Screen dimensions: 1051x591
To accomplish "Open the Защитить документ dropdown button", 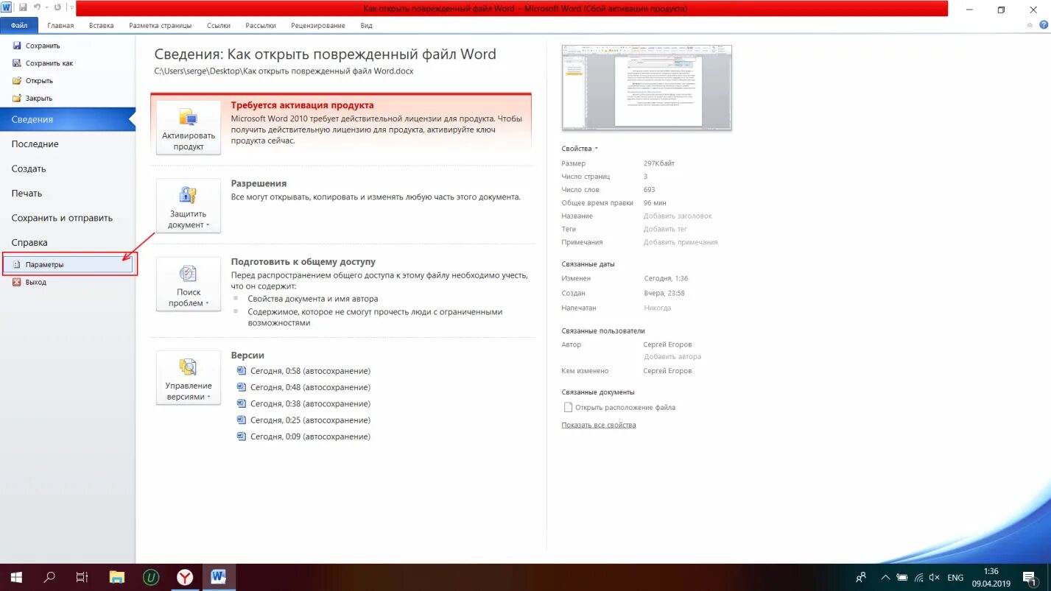I will (x=189, y=205).
